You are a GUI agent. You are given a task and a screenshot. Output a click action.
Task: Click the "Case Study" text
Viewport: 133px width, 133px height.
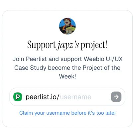click(x=30, y=68)
